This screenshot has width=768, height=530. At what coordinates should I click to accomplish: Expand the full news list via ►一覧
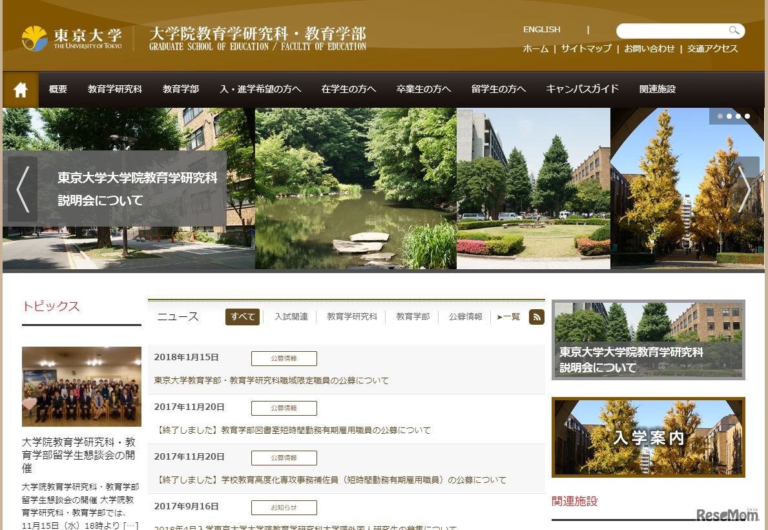pyautogui.click(x=508, y=317)
